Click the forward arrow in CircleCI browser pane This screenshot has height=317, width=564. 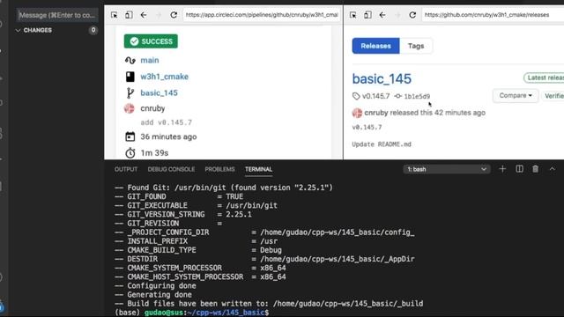[x=159, y=15]
